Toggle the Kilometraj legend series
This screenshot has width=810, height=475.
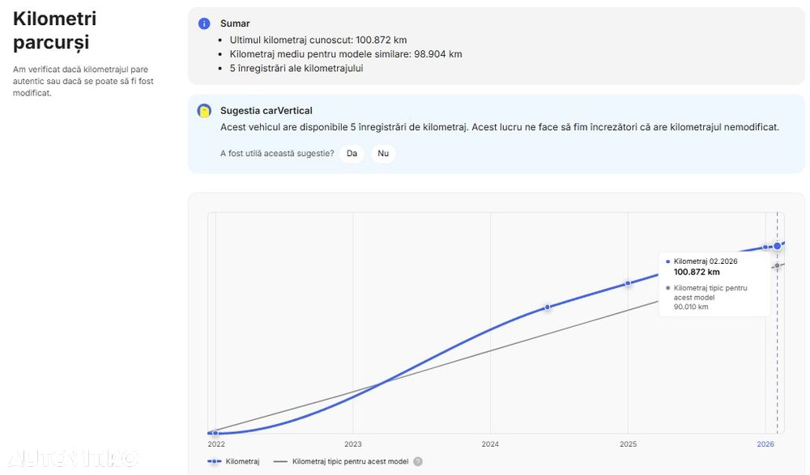coord(233,461)
